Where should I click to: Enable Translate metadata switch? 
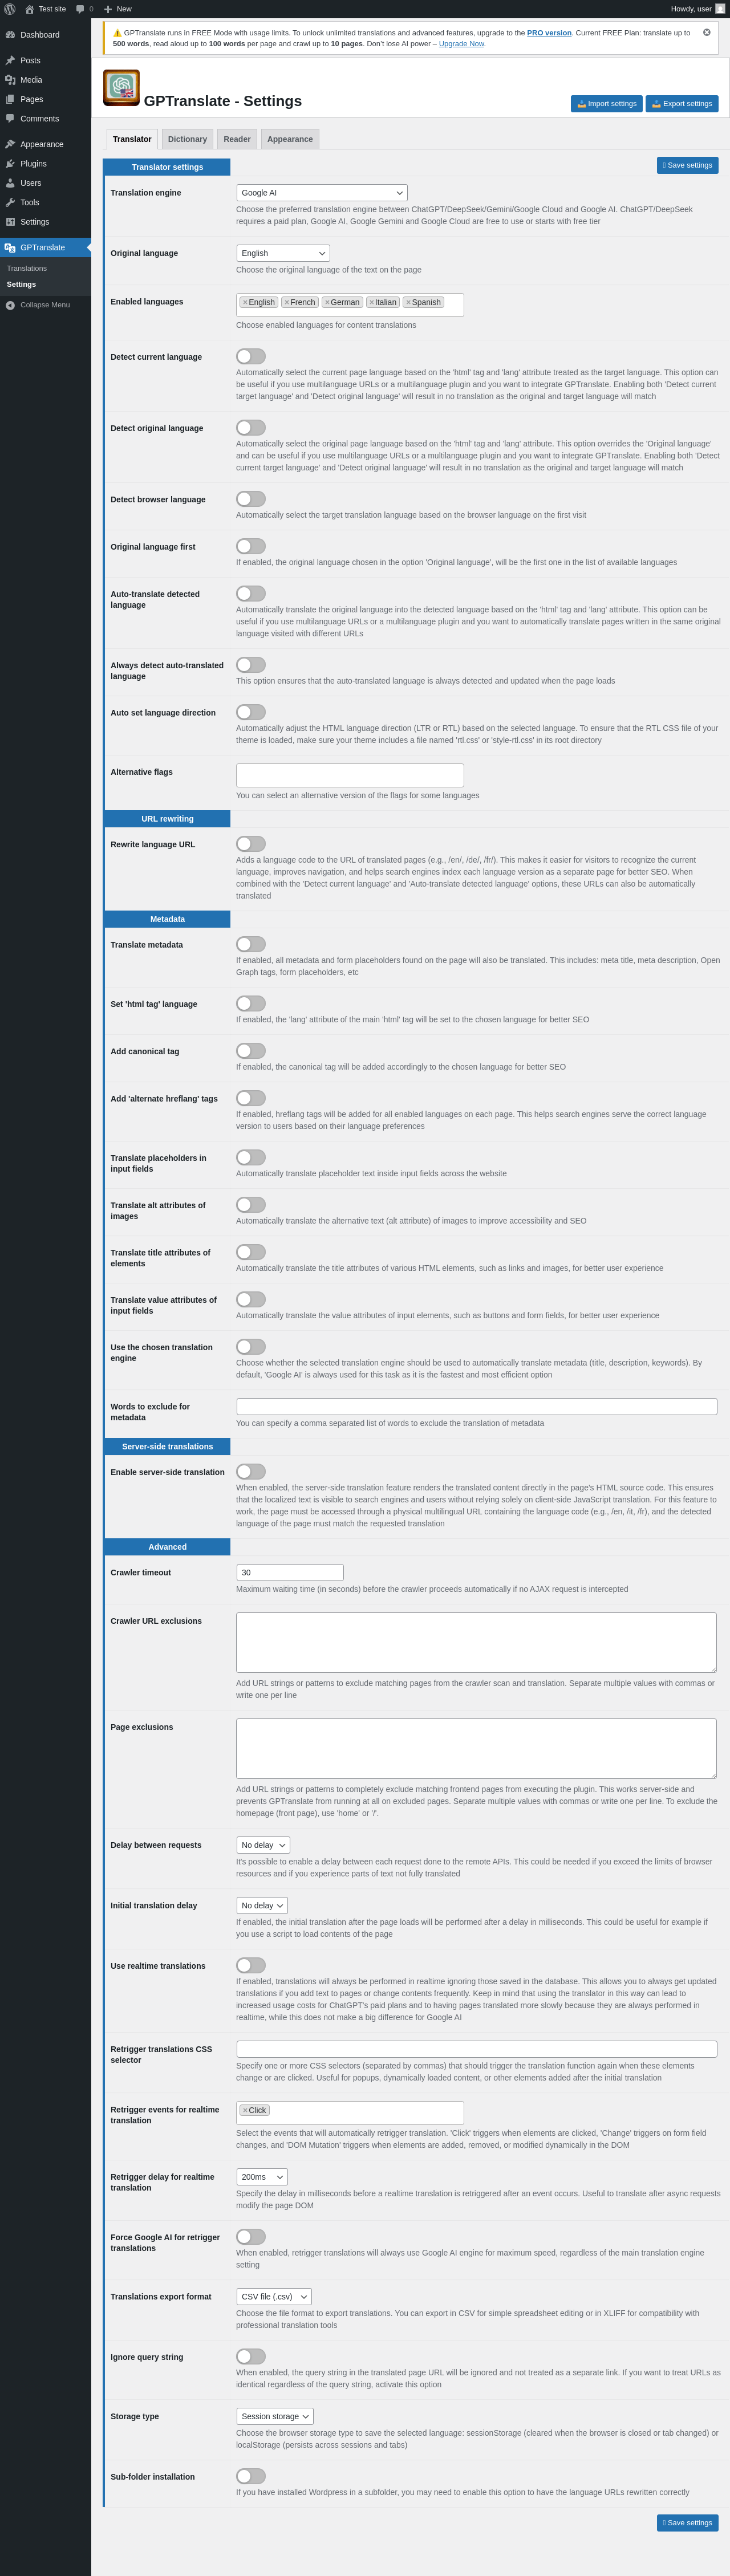click(x=251, y=944)
